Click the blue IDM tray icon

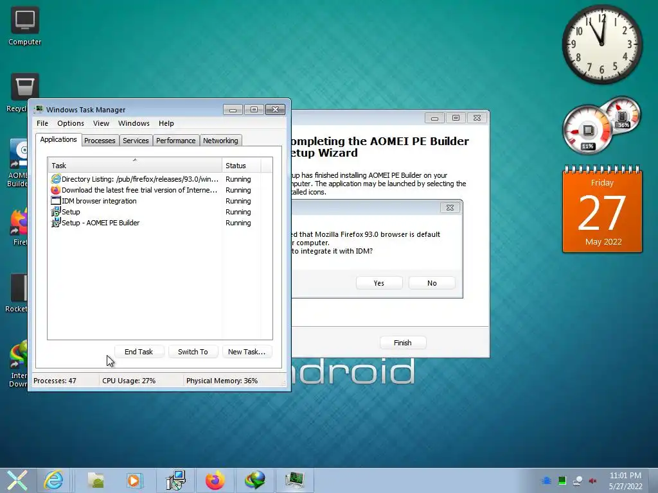[546, 480]
